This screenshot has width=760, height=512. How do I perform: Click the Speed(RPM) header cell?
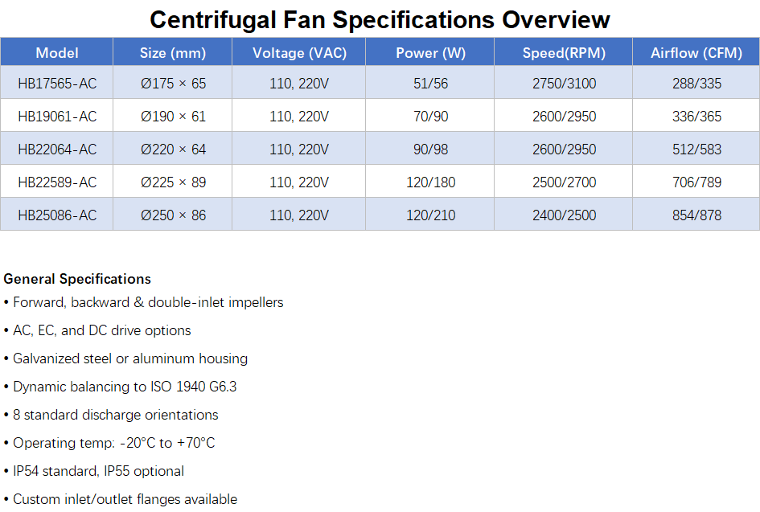(x=563, y=51)
